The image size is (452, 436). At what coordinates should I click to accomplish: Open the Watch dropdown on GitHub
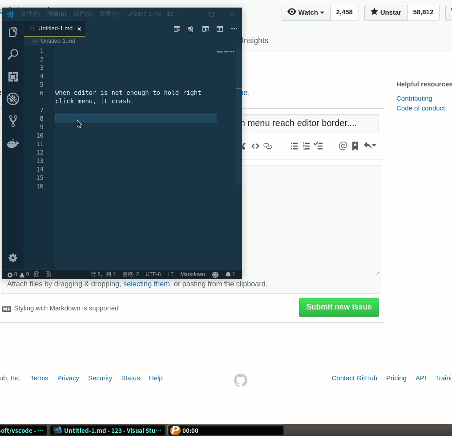pyautogui.click(x=306, y=12)
